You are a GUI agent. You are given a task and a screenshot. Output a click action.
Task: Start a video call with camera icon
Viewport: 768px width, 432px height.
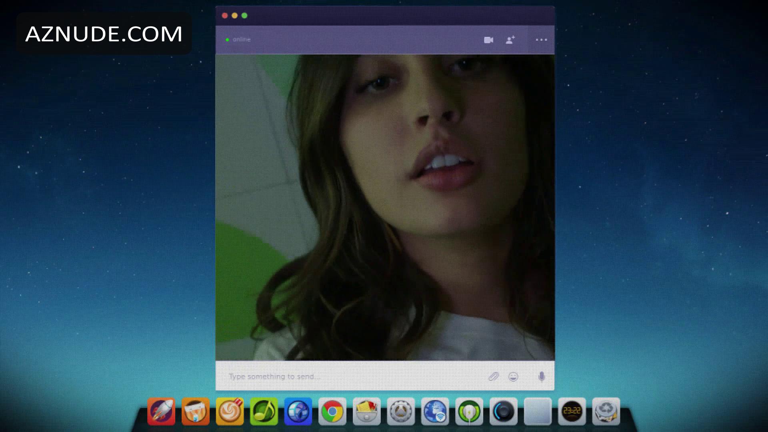[x=488, y=40]
